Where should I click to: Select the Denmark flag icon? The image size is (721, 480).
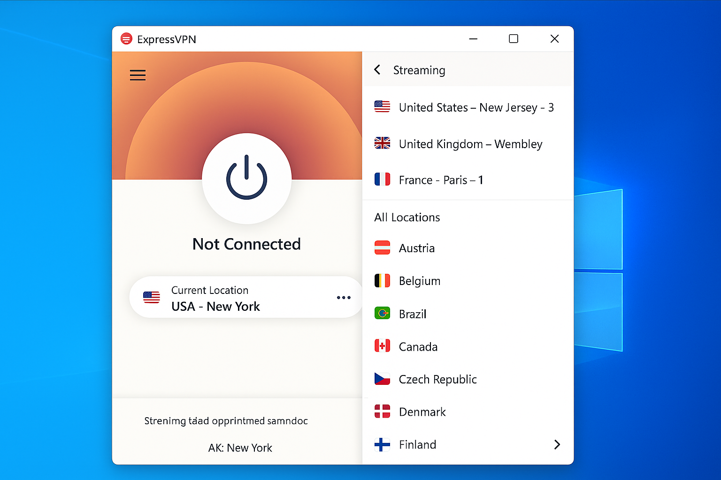tap(382, 411)
